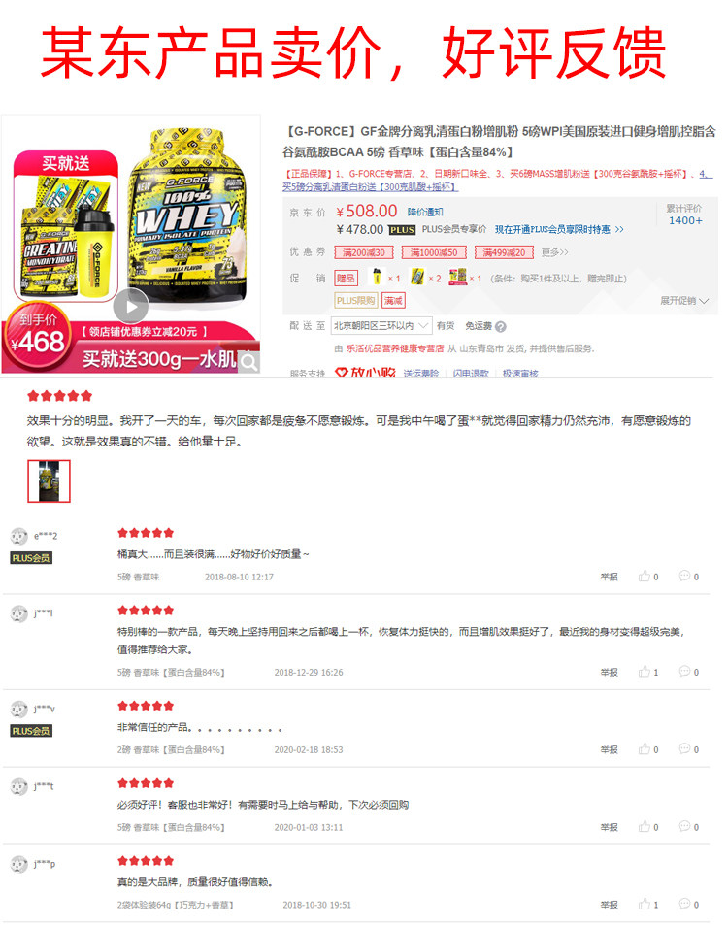Open the PLUS member limited offer link

[558, 229]
